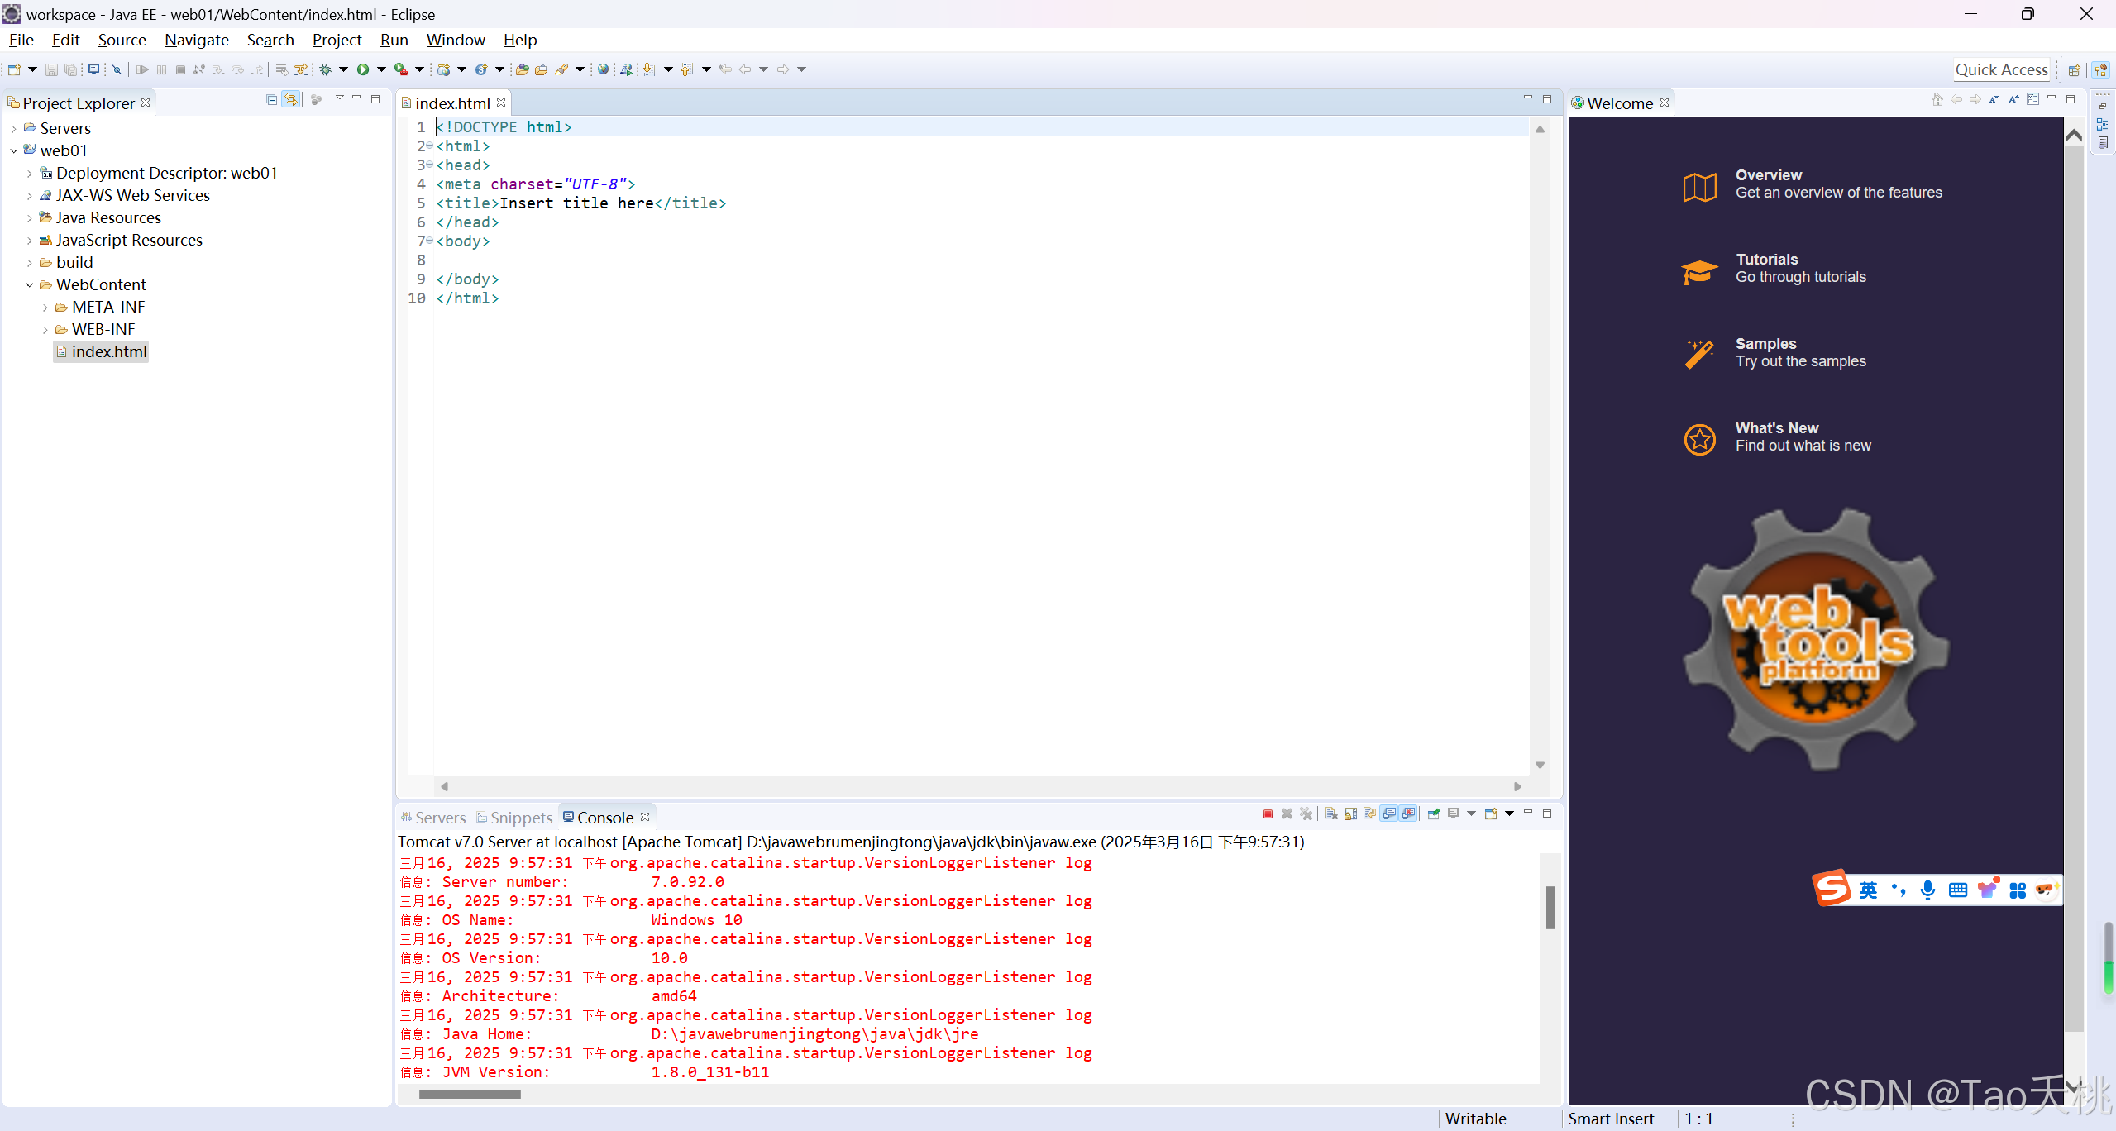Toggle Scroll Lock in Console toolbar

point(1350,814)
